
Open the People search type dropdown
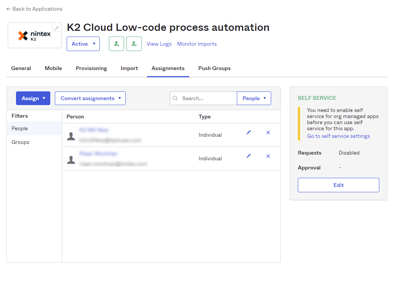pyautogui.click(x=254, y=98)
